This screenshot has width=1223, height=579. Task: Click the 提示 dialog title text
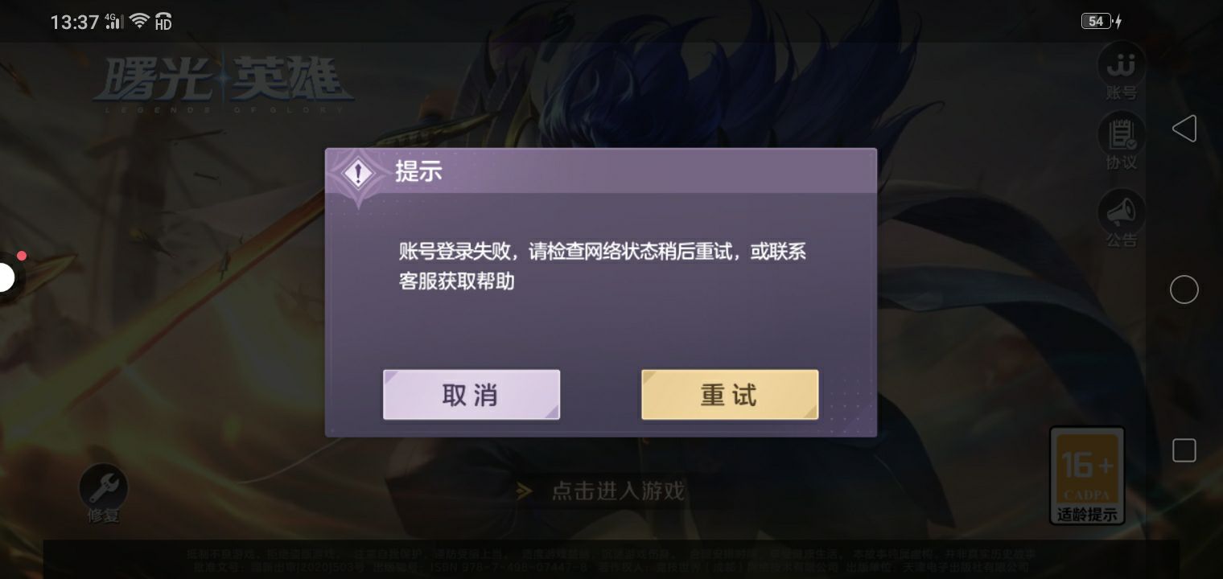coord(418,171)
